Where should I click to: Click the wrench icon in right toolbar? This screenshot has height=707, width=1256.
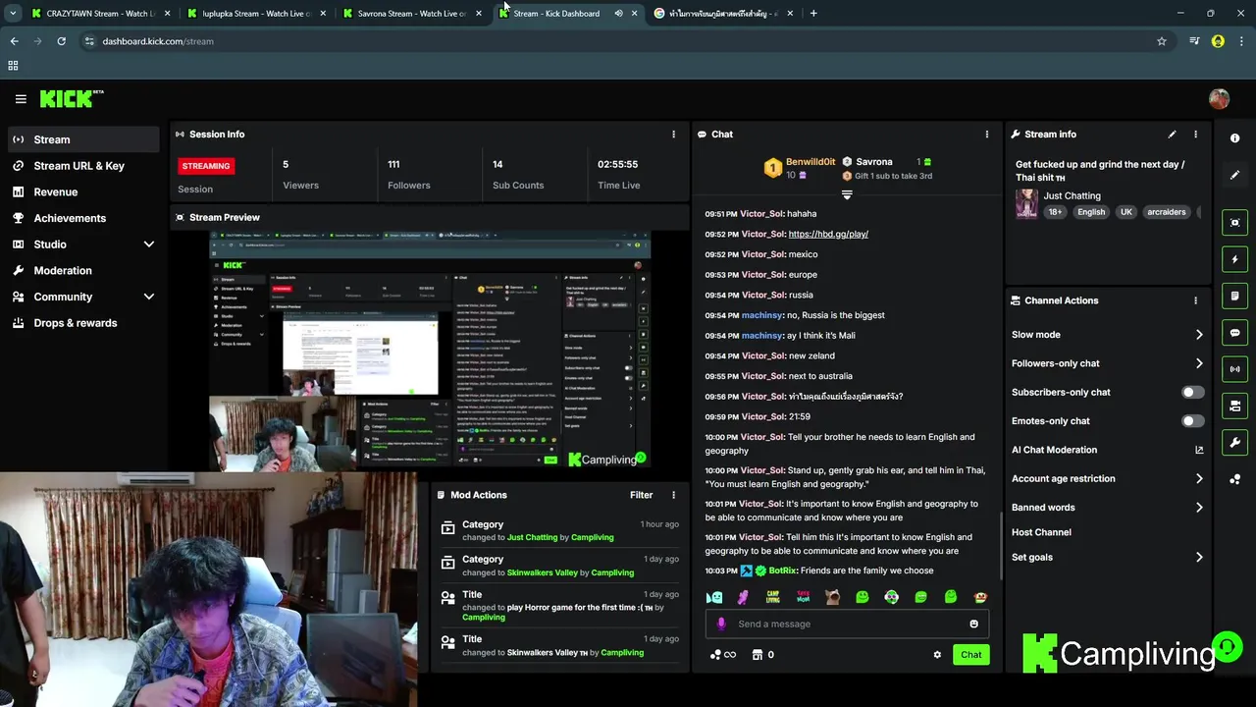(1234, 443)
